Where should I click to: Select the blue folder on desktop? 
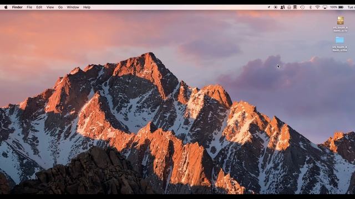(x=340, y=40)
